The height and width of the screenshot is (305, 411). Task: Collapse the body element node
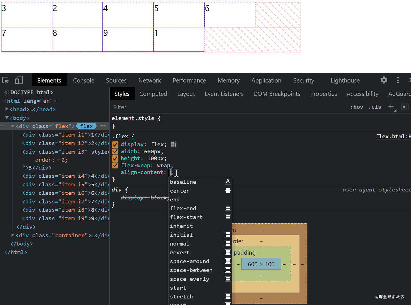coord(7,118)
